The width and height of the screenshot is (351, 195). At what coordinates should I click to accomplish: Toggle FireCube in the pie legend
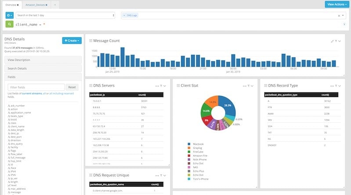pos(195,152)
